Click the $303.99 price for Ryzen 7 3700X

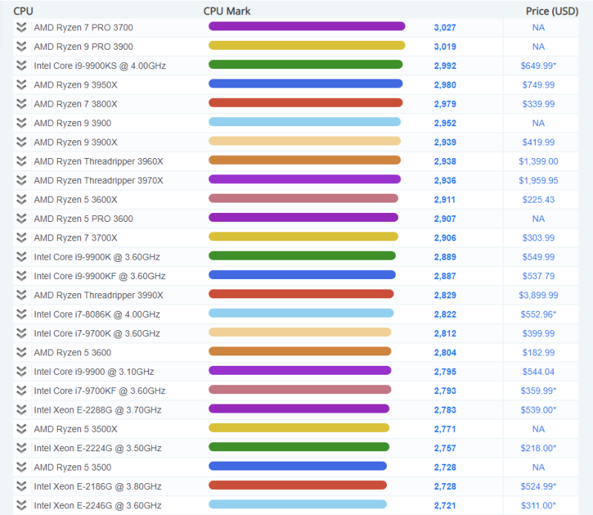(x=539, y=237)
